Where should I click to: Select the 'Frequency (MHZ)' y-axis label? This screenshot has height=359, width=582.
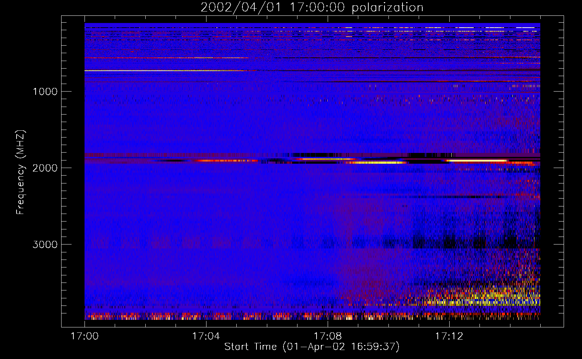click(21, 172)
